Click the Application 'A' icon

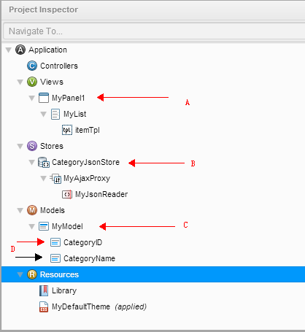(x=20, y=50)
